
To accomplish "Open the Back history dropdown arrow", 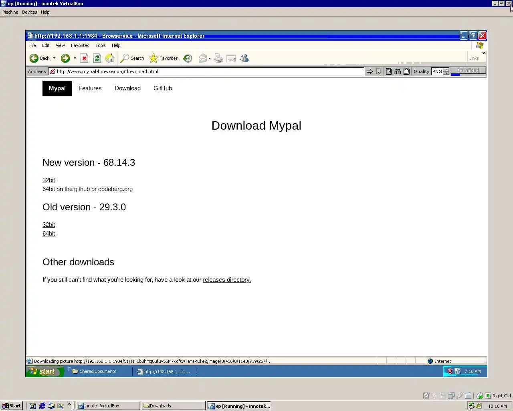I will pos(54,58).
